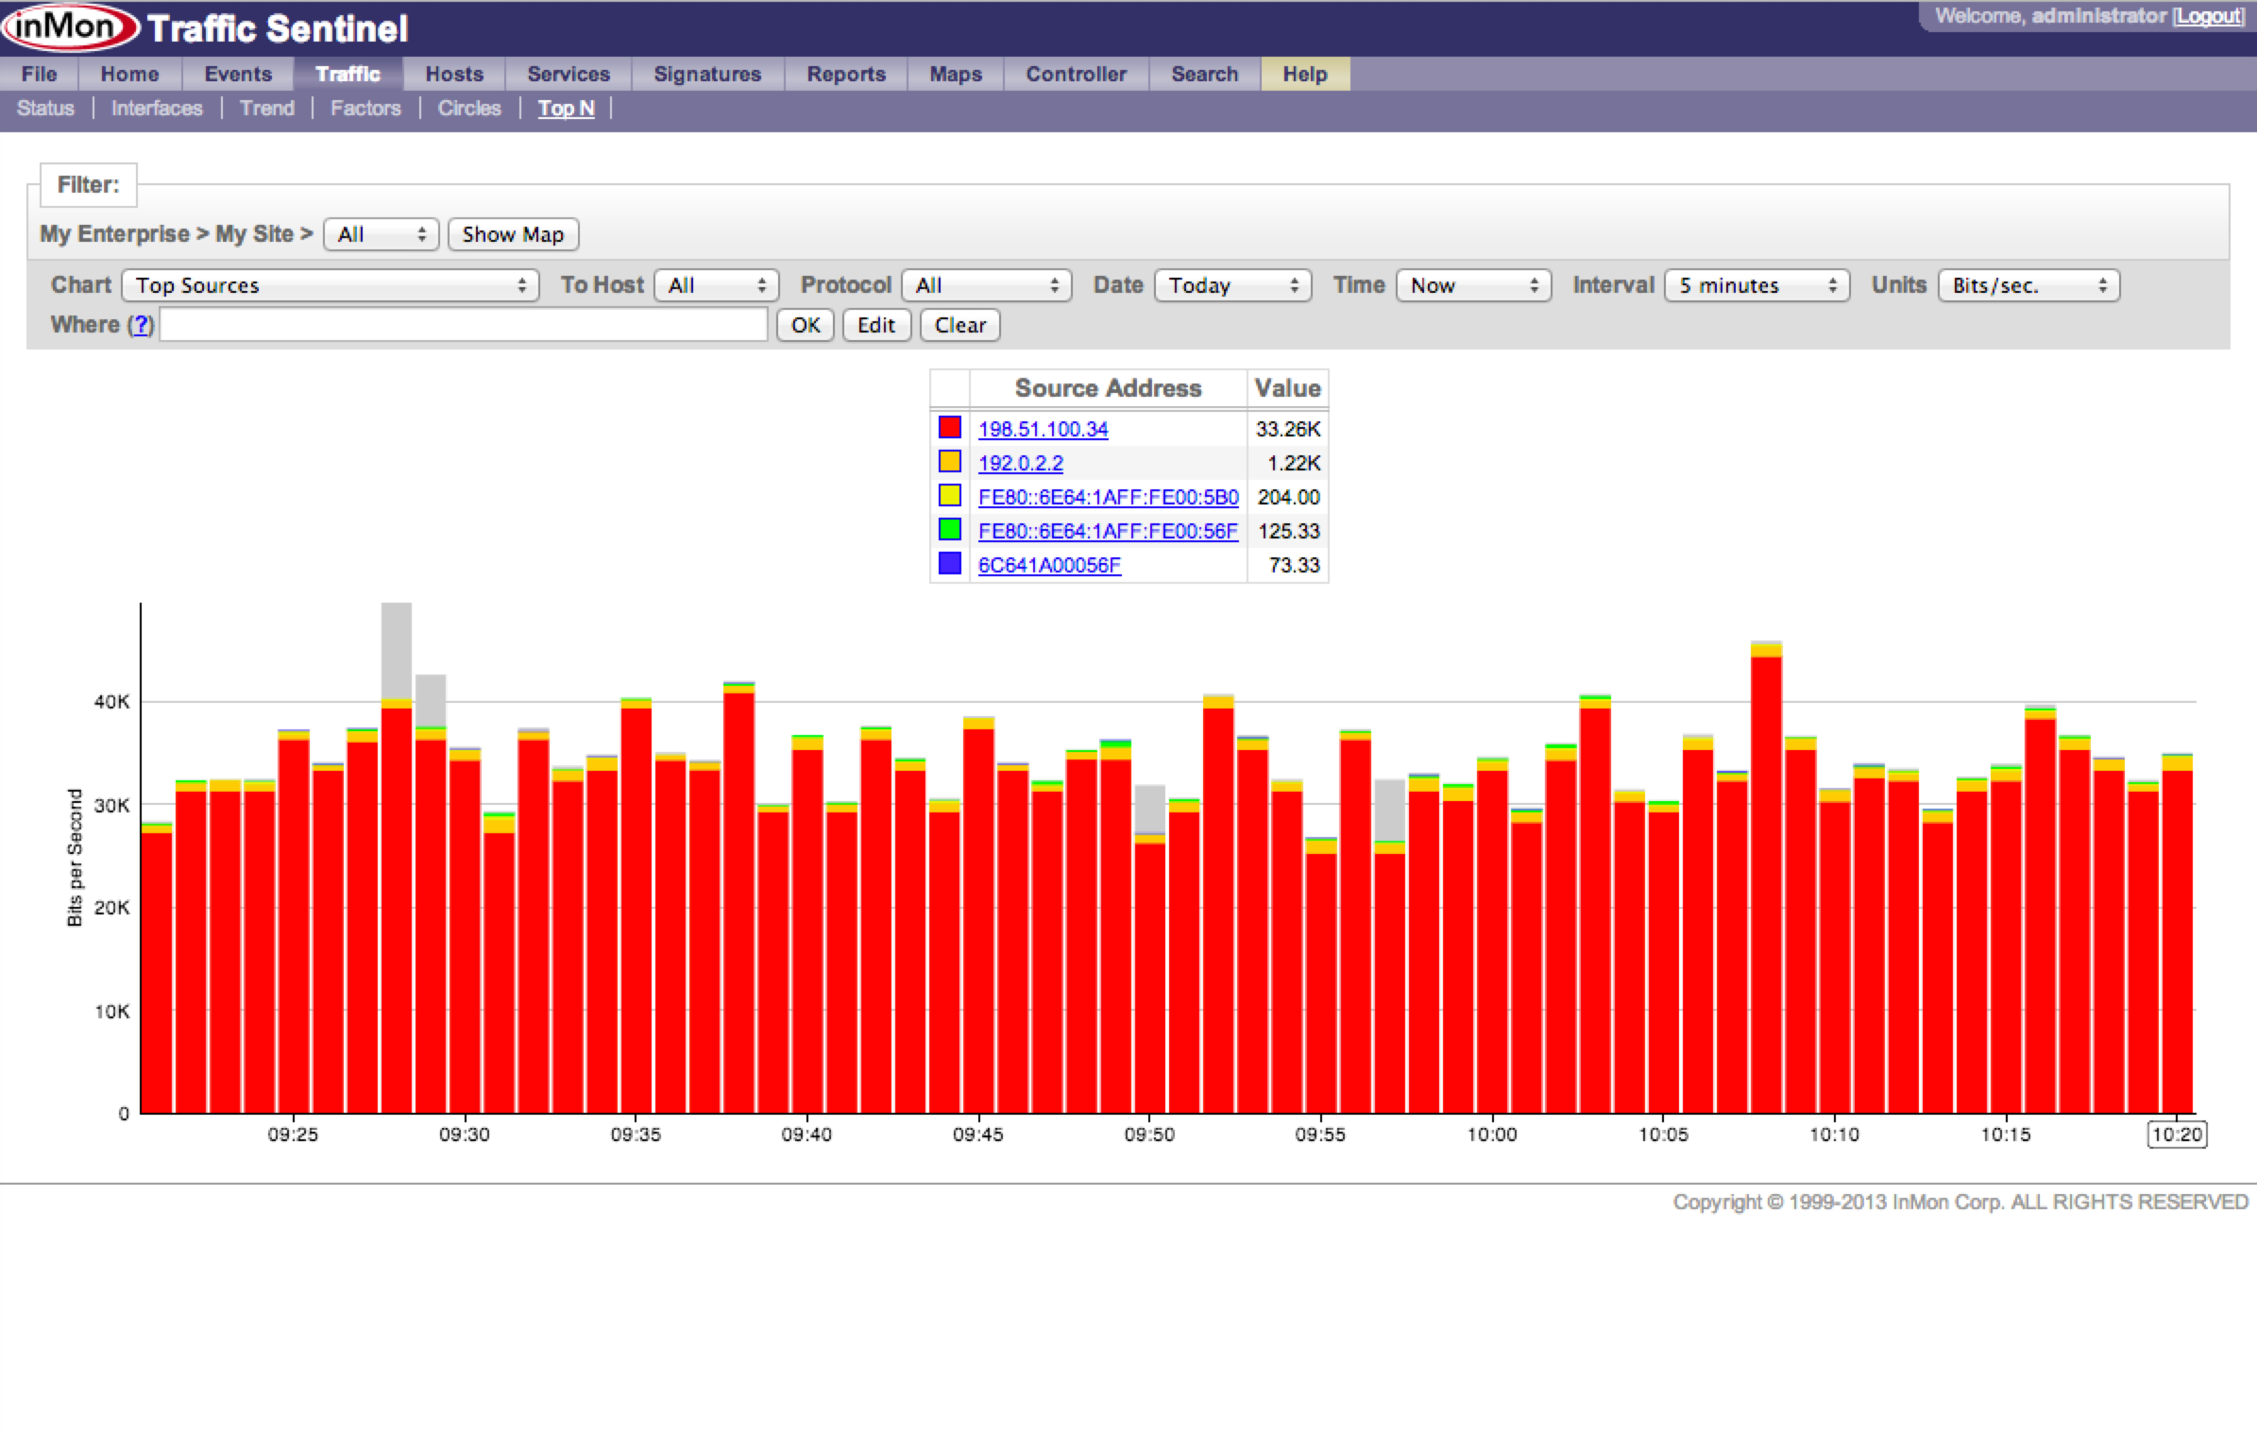Screen dimensions: 2257x1434
Task: Go to the Circles sub-tab
Action: point(468,109)
